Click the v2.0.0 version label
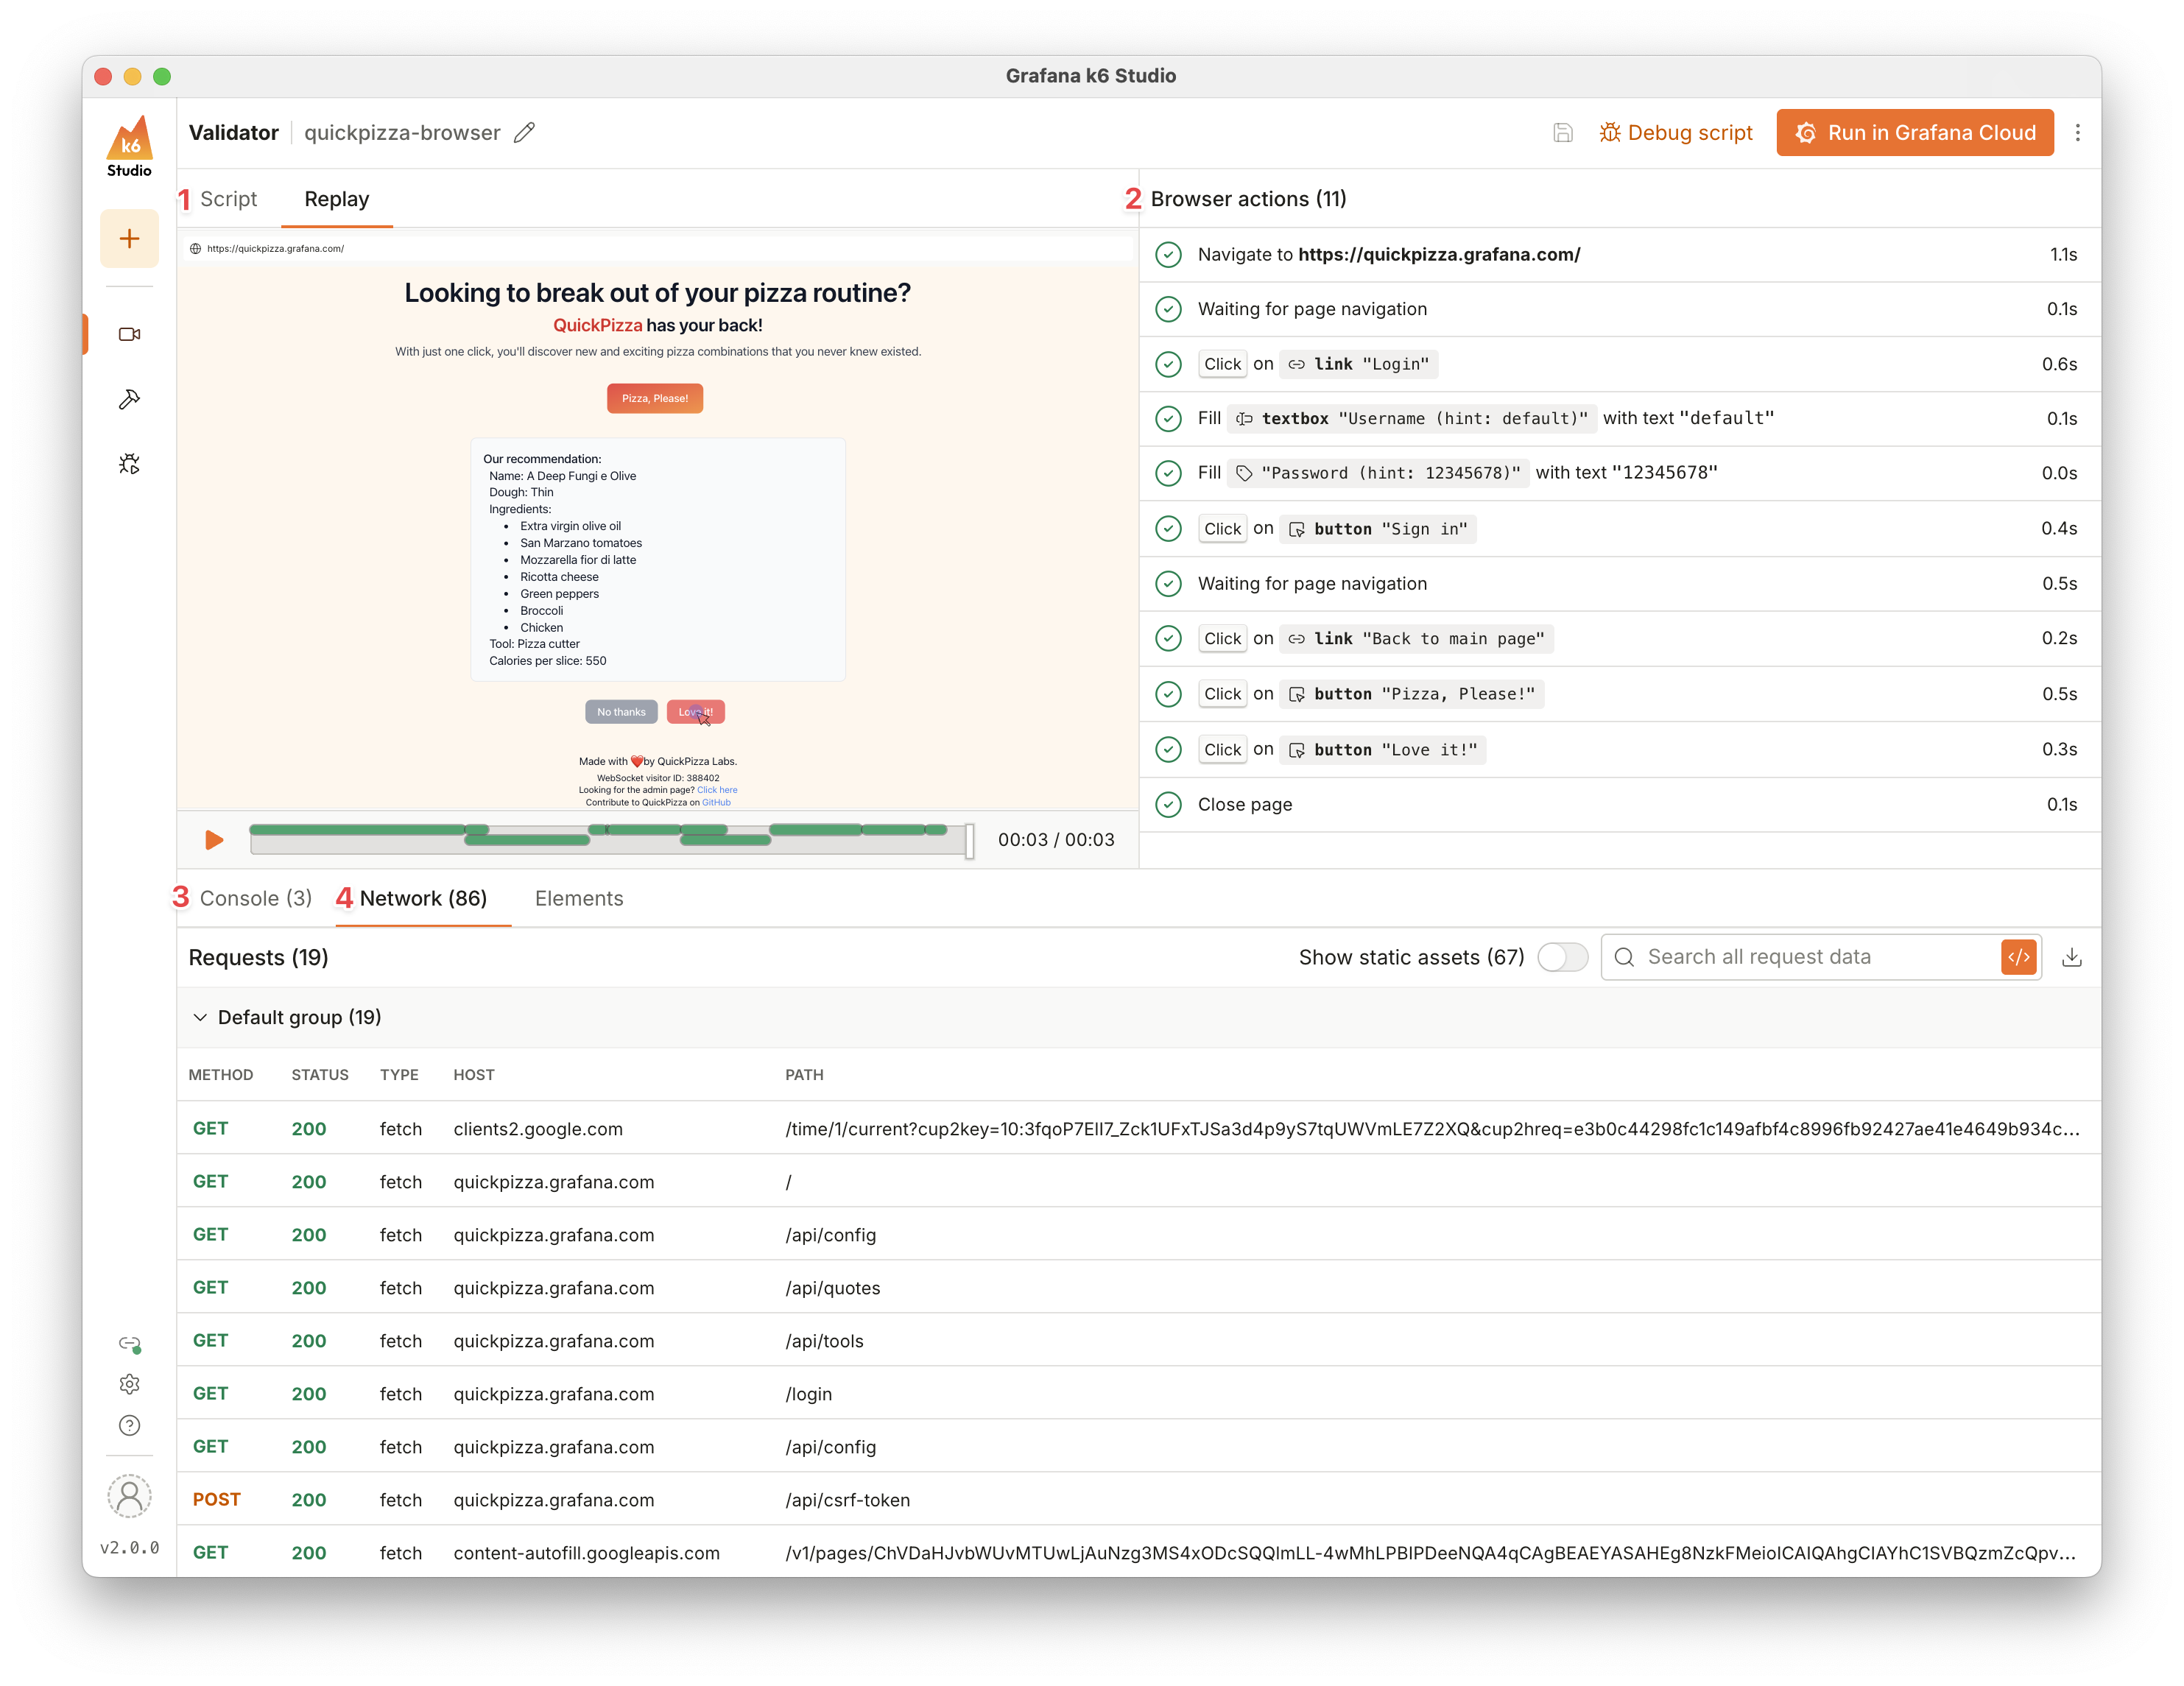This screenshot has width=2184, height=1686. tap(129, 1547)
